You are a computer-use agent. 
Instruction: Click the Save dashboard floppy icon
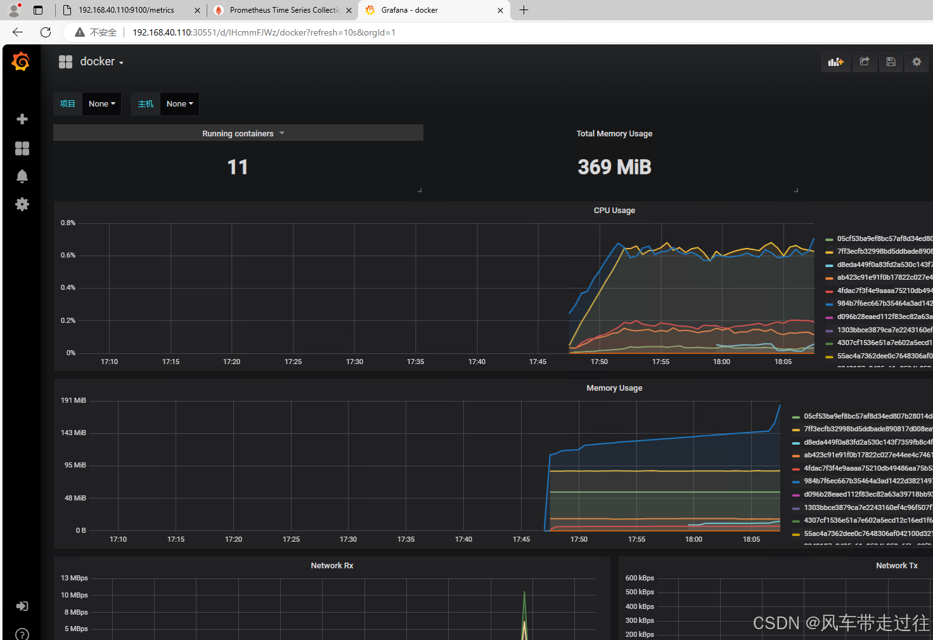point(891,62)
